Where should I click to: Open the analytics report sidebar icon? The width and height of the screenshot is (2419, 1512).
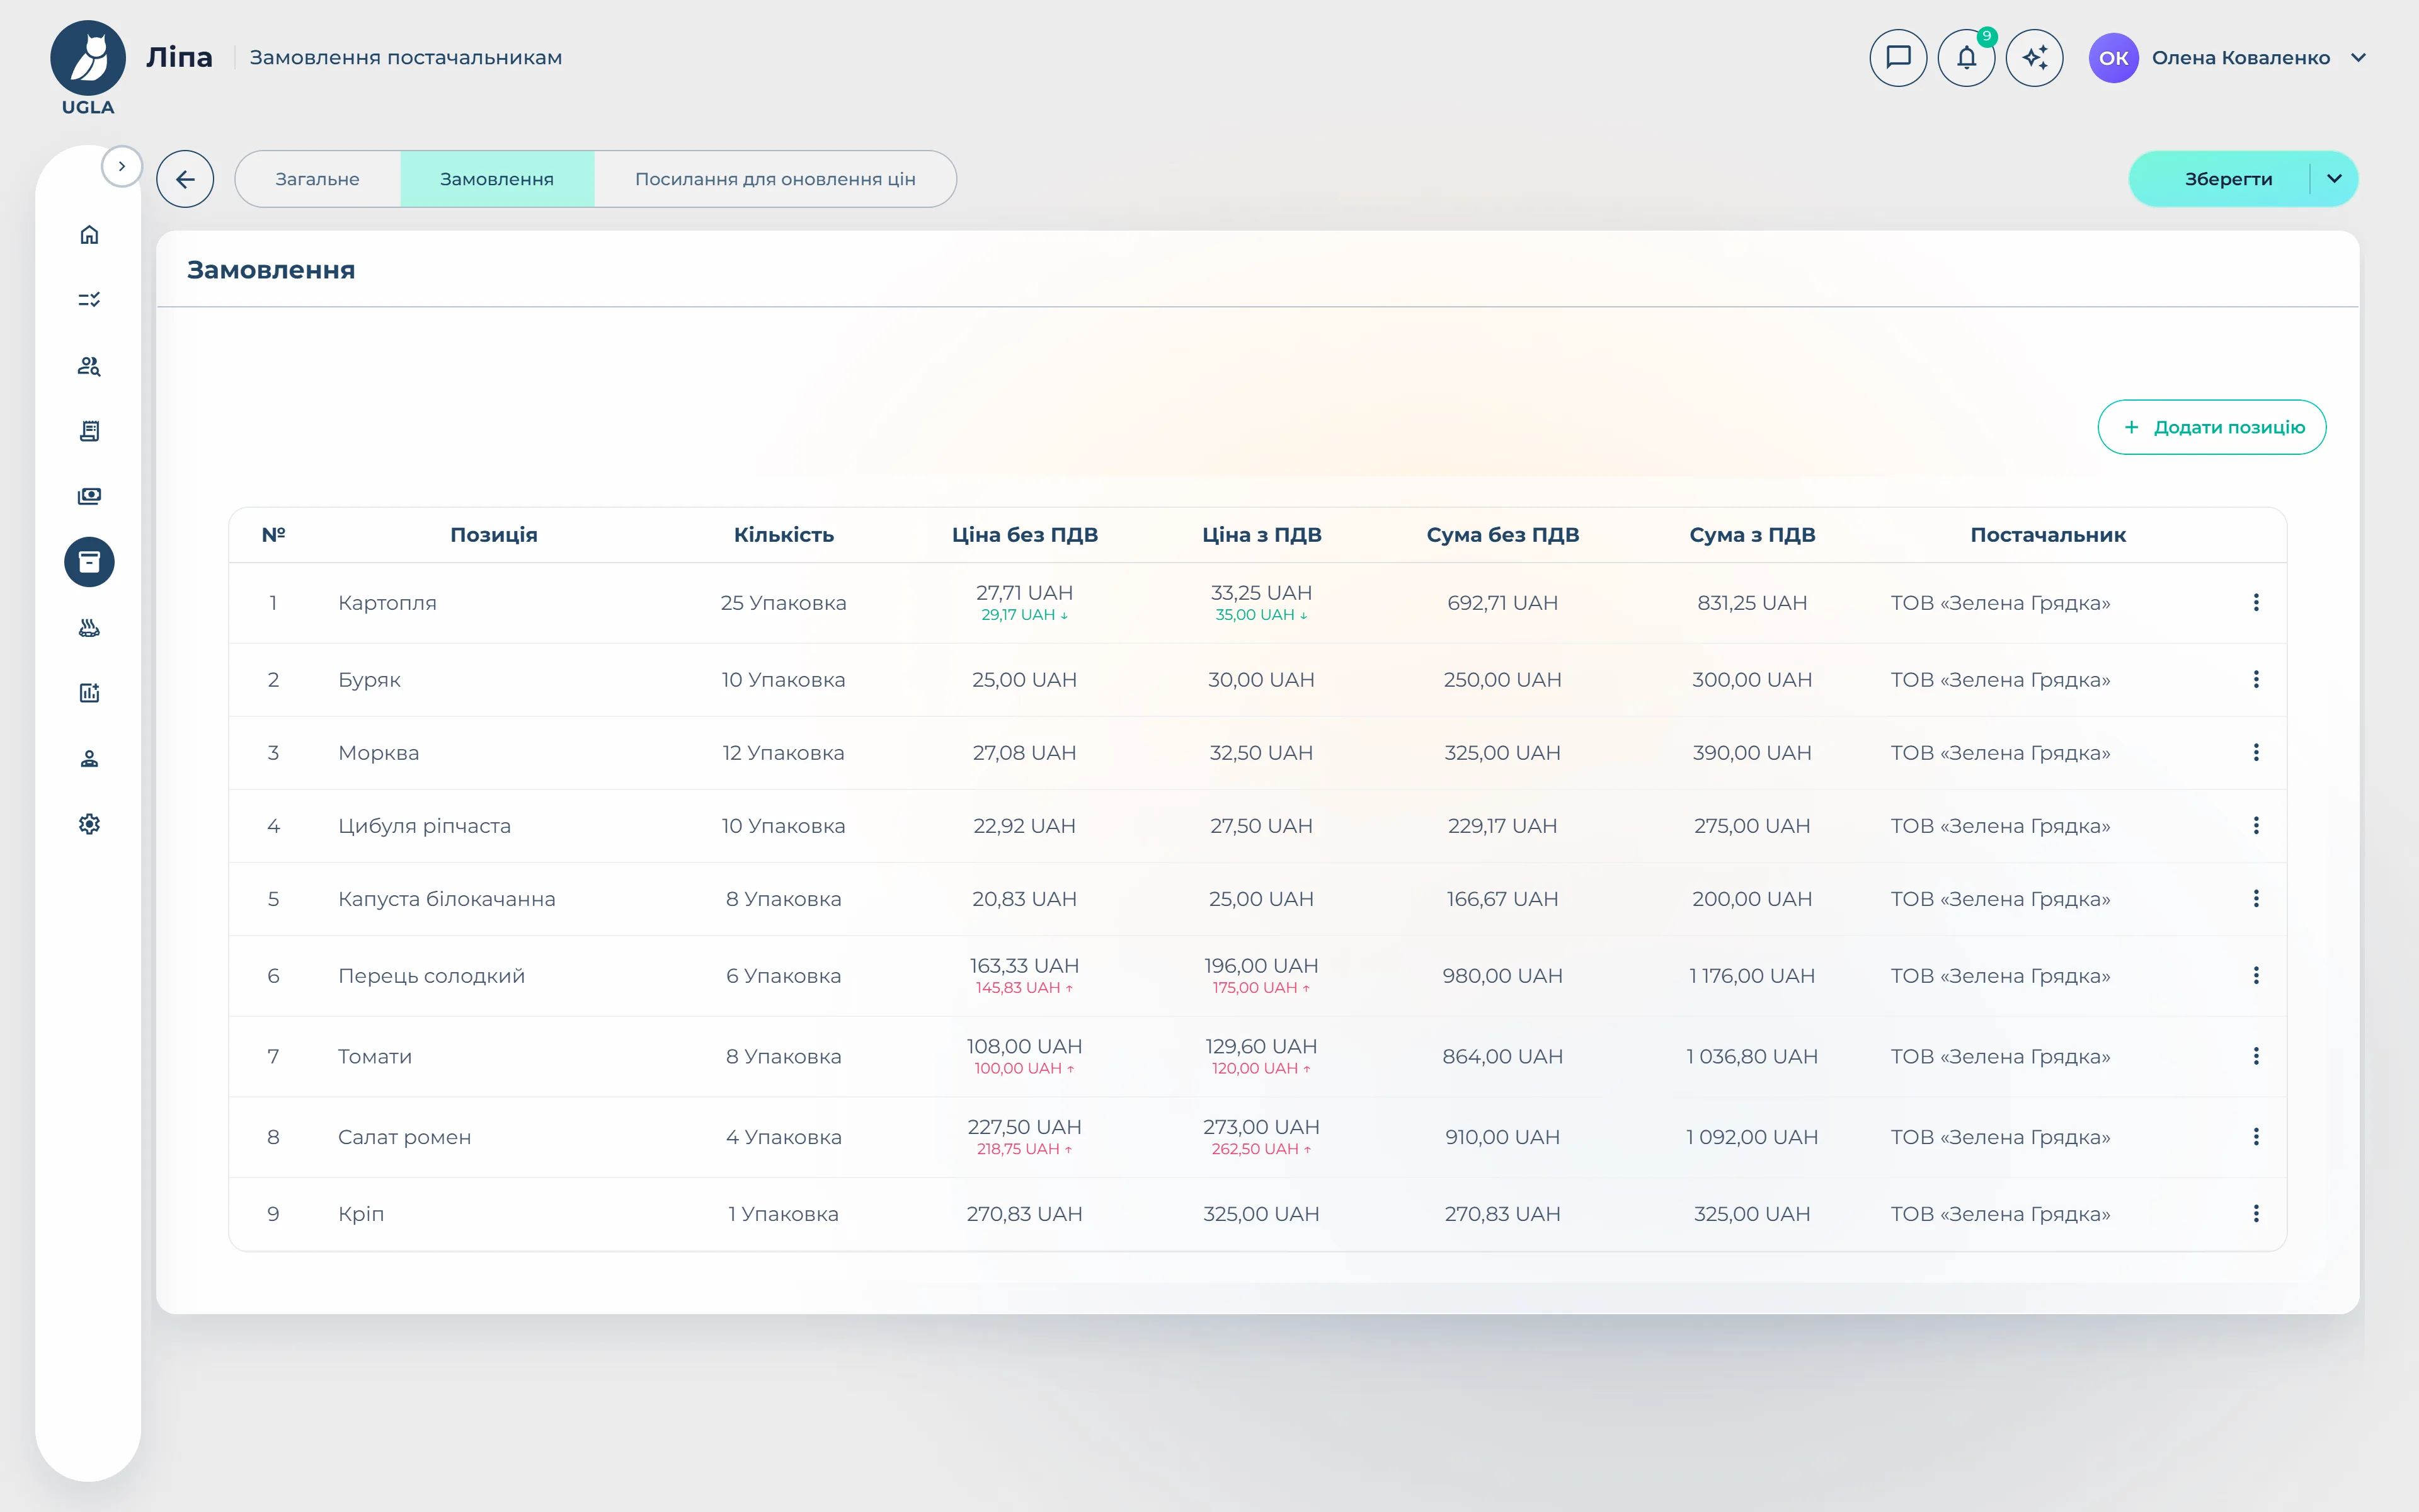[89, 693]
